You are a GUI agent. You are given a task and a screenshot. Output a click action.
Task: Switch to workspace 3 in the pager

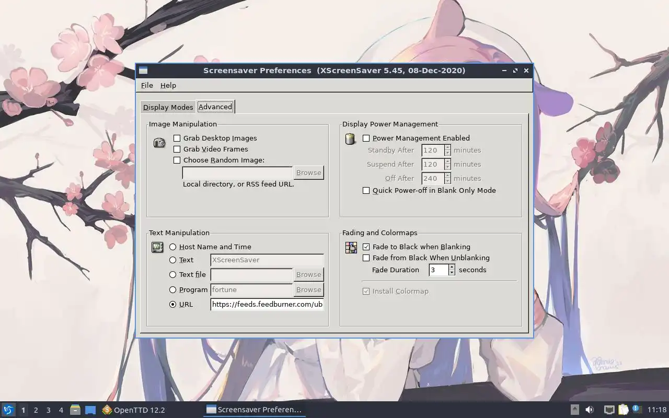point(49,410)
